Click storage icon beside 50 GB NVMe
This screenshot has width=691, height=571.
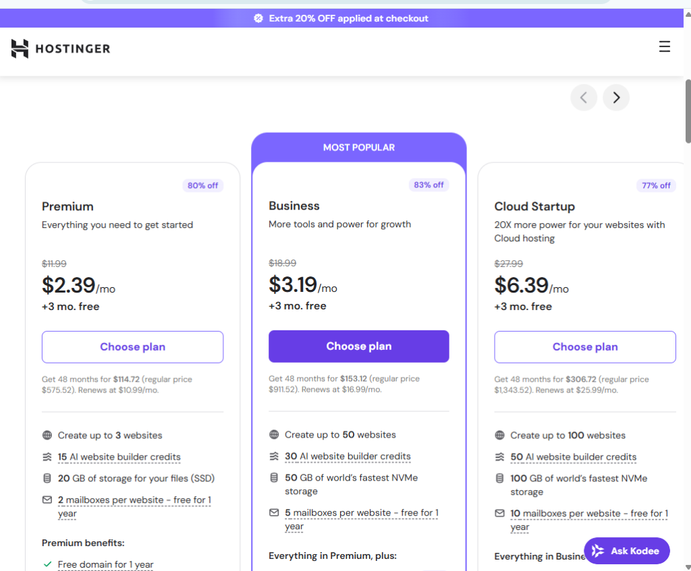tap(274, 478)
